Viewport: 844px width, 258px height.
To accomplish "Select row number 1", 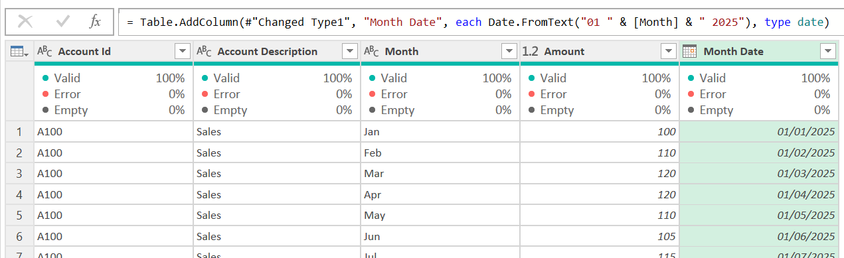I will [19, 132].
